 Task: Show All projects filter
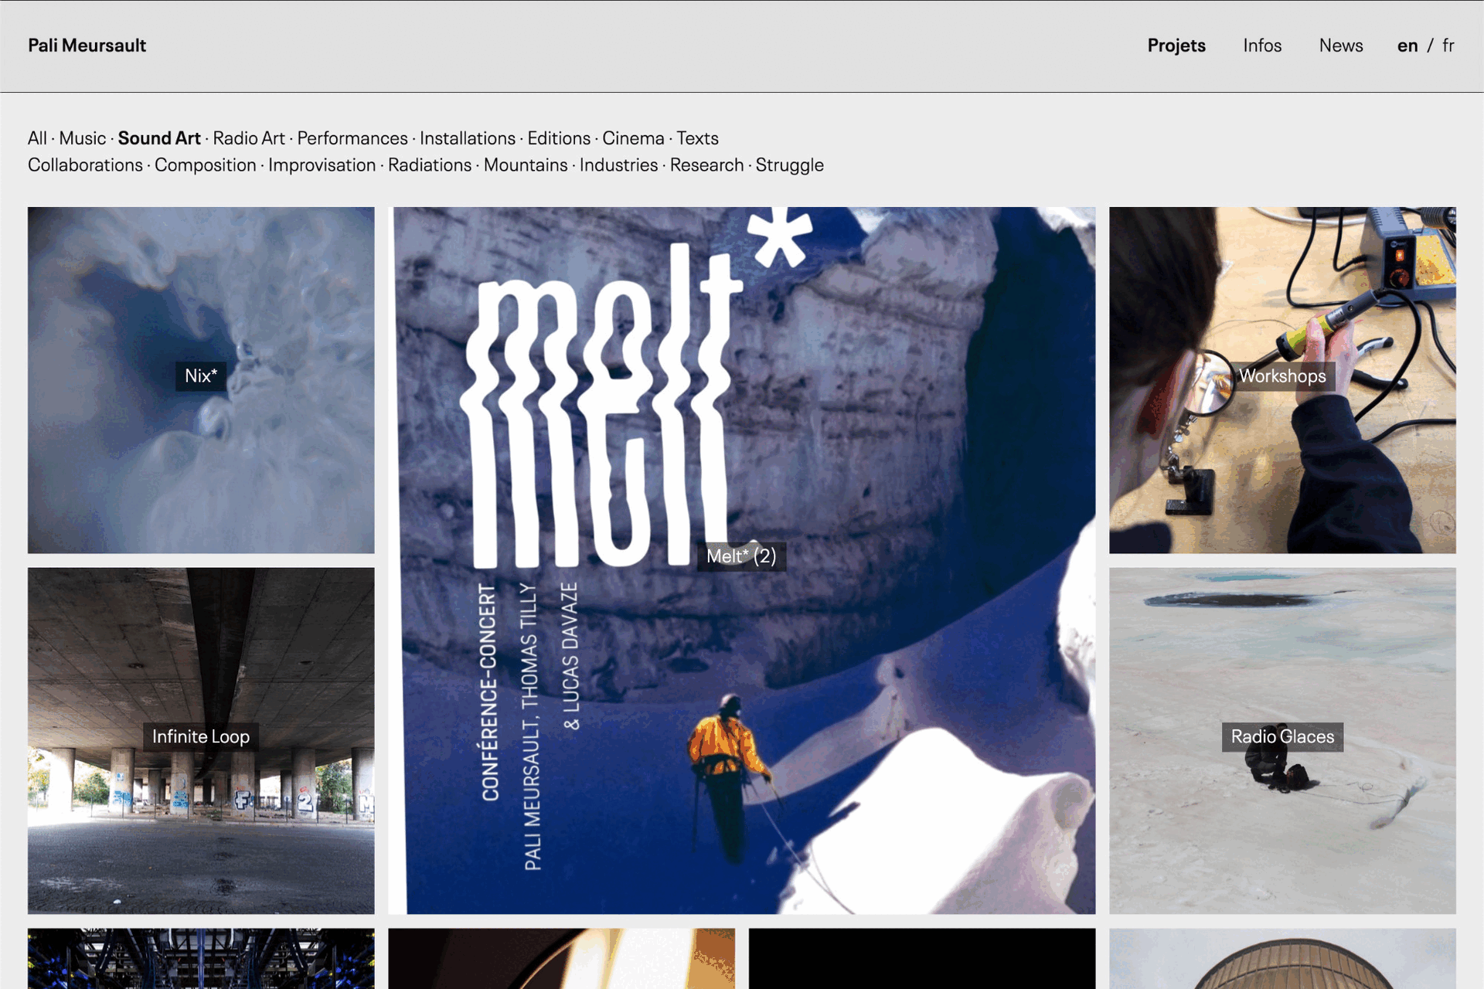(x=37, y=138)
